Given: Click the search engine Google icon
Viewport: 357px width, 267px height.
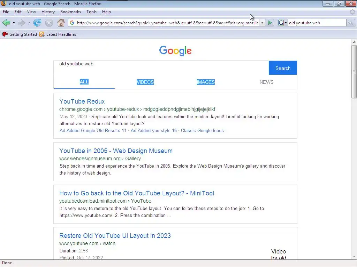Looking at the screenshot, I should [281, 23].
